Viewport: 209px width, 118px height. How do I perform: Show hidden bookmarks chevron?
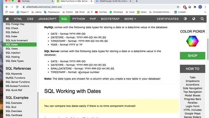[x=205, y=12]
